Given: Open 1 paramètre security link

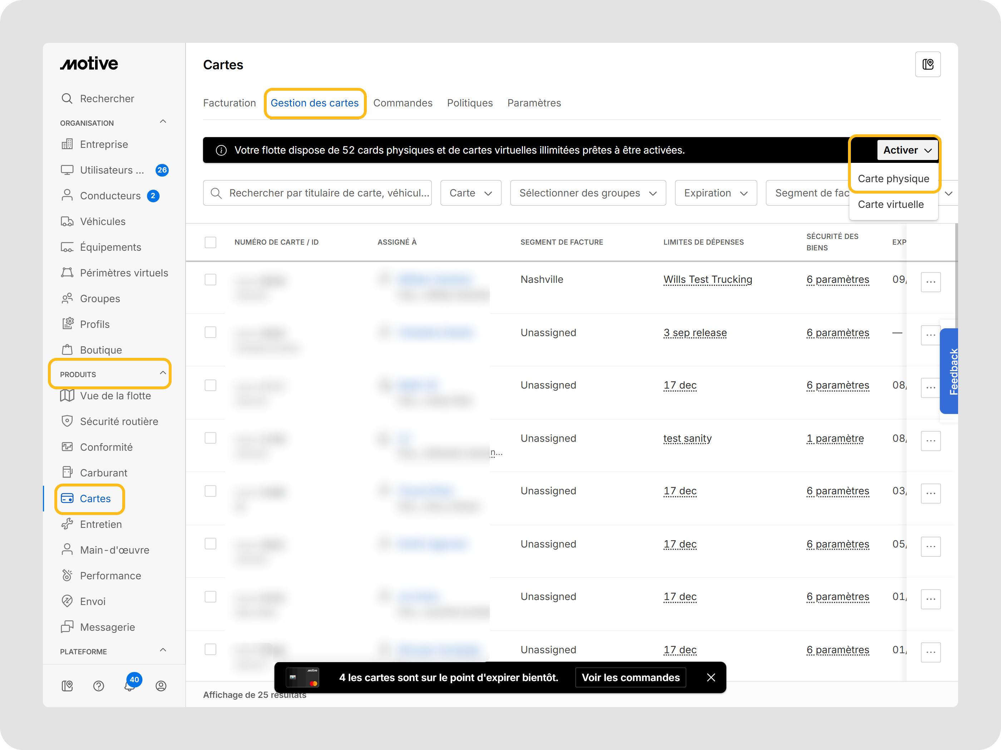Looking at the screenshot, I should 835,438.
